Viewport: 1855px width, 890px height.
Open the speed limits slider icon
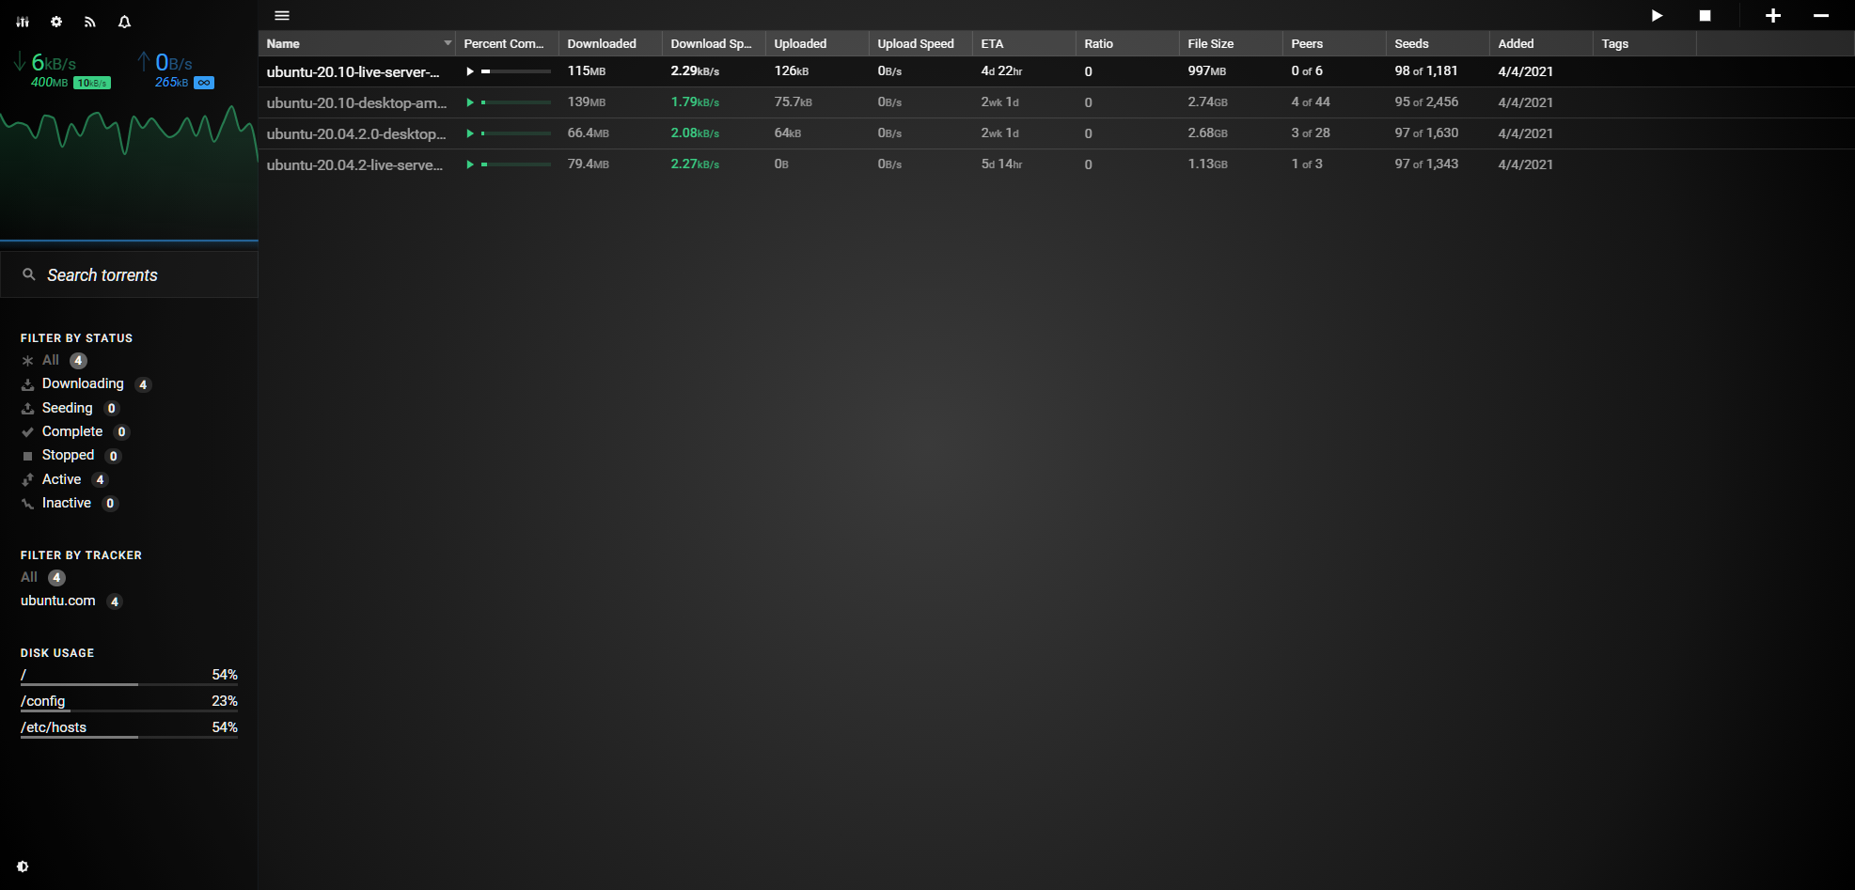click(x=23, y=22)
